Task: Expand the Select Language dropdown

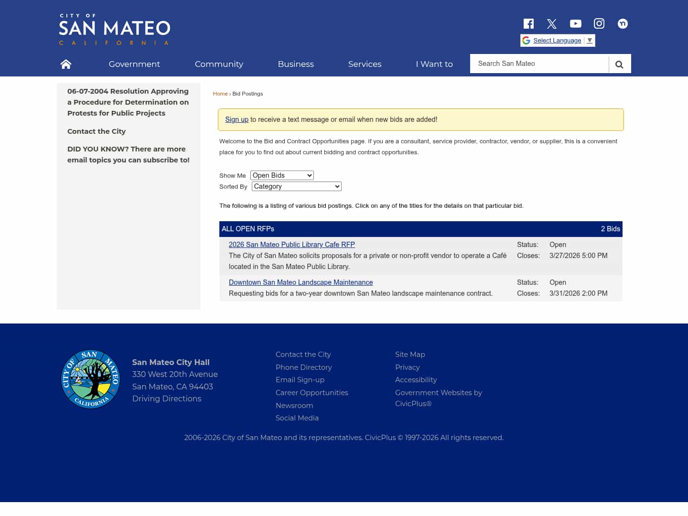Action: coord(589,40)
